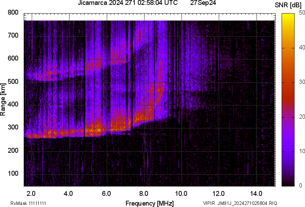Viewport: 305px width, 207px height.
Task: Click the 'RxMask 11111111' footer text
Action: point(28,203)
